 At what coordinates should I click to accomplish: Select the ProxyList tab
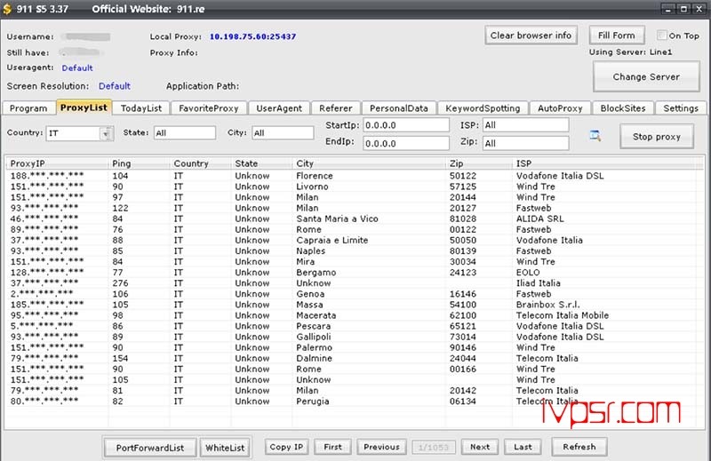point(84,107)
